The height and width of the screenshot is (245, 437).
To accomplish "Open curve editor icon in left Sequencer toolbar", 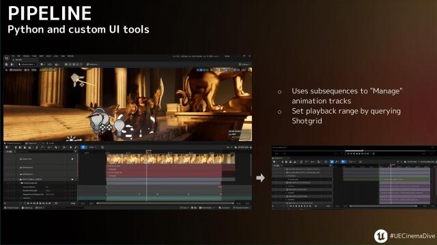I will click(x=102, y=147).
